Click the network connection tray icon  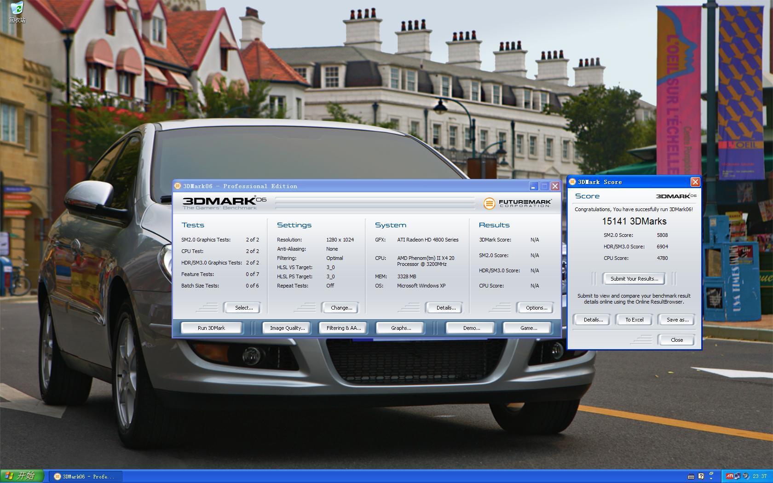tap(737, 476)
